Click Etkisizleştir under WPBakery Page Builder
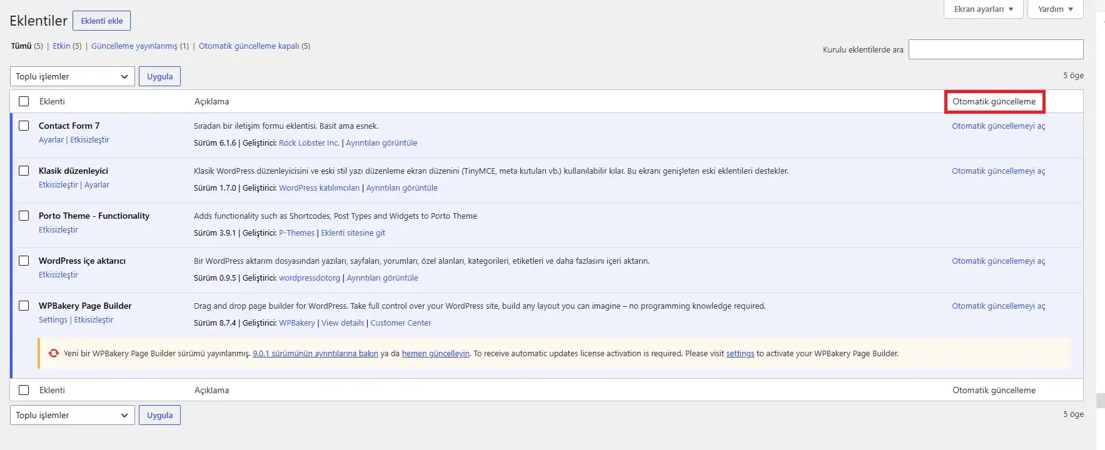Image resolution: width=1105 pixels, height=450 pixels. 94,319
